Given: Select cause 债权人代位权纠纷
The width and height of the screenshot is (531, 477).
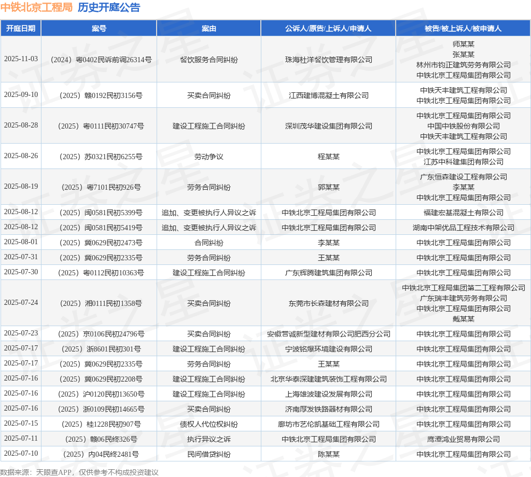Looking at the screenshot, I should 208,424.
